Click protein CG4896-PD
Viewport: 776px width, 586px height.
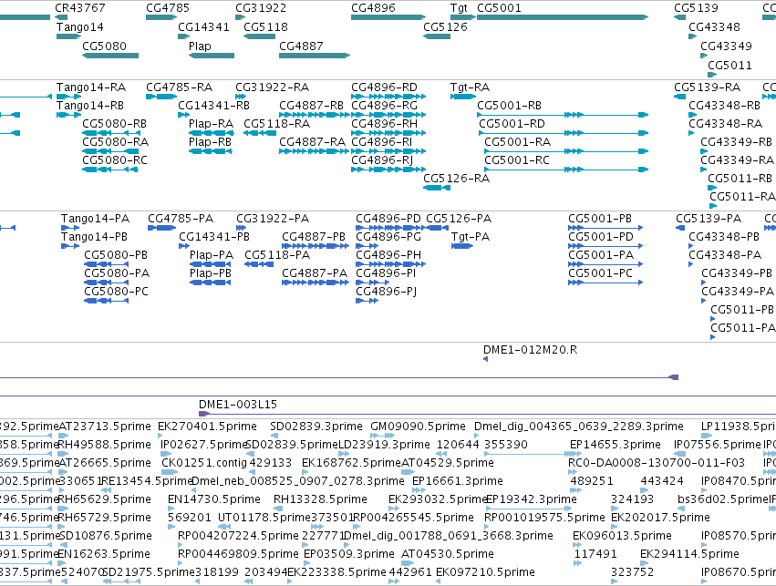pos(388,219)
